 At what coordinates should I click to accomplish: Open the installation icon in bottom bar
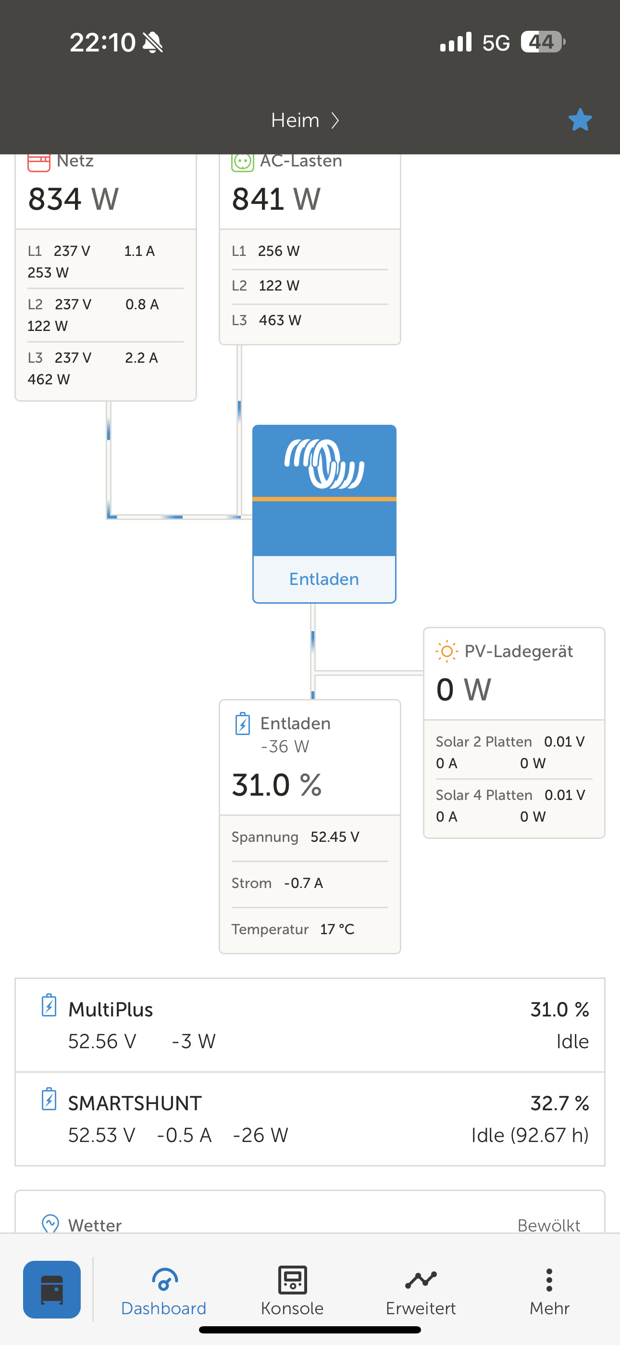(52, 1289)
